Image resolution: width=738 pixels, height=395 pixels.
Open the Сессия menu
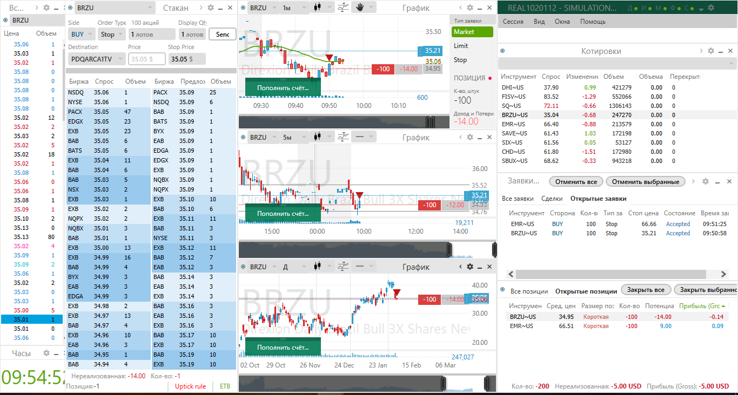point(513,22)
